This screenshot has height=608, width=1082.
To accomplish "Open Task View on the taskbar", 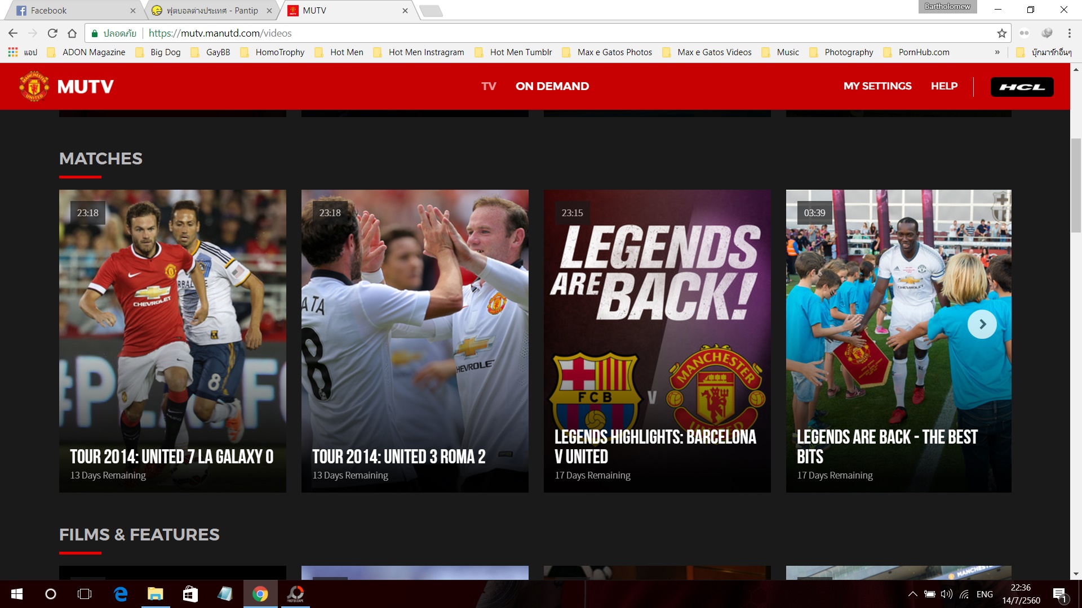I will [85, 594].
